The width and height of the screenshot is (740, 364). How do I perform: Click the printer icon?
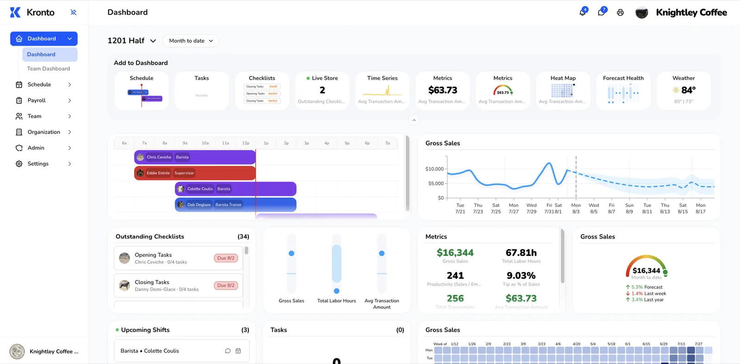coord(620,12)
